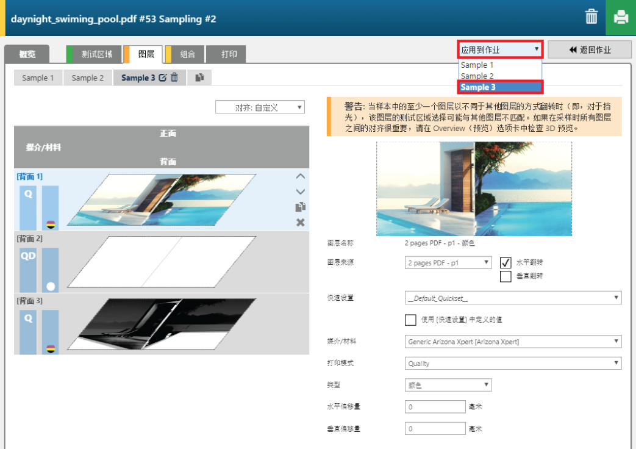
Task: Open the 媒介/材料 Generic Arizona Xpert dropdown
Action: coord(513,342)
